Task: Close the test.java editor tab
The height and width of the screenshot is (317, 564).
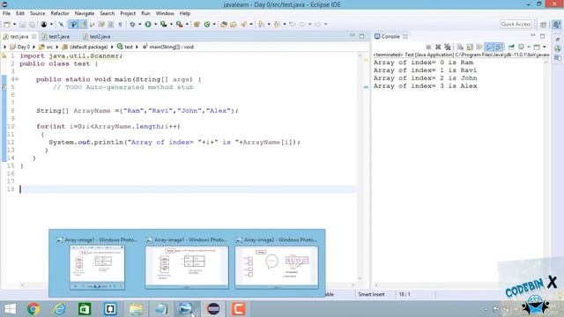Action: tap(33, 37)
